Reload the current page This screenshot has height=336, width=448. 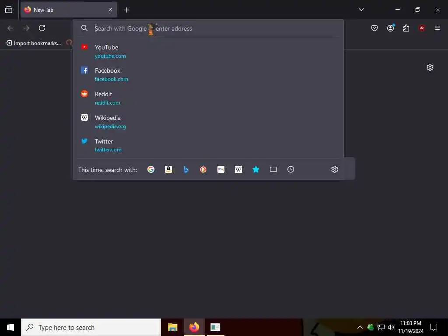42,28
